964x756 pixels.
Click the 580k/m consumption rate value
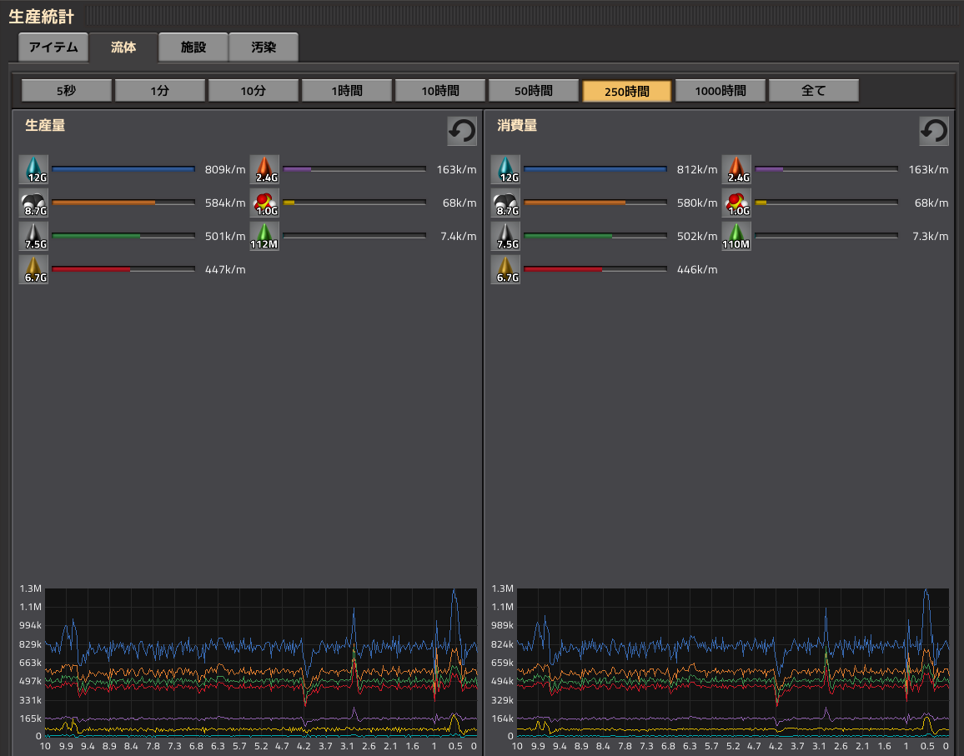(x=697, y=203)
